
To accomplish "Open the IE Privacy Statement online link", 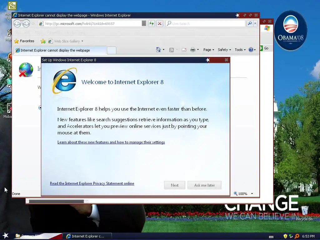I will point(92,183).
